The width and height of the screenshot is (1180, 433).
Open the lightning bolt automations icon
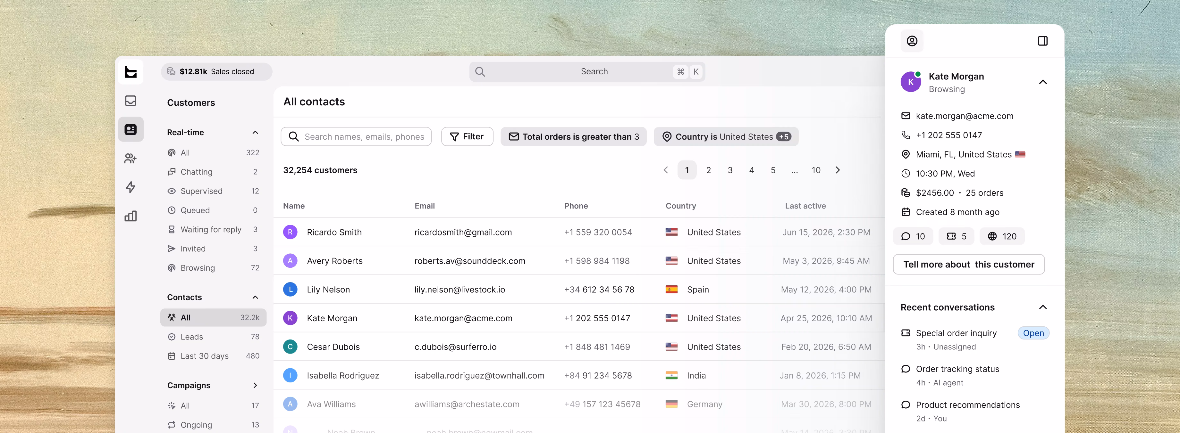pyautogui.click(x=131, y=187)
